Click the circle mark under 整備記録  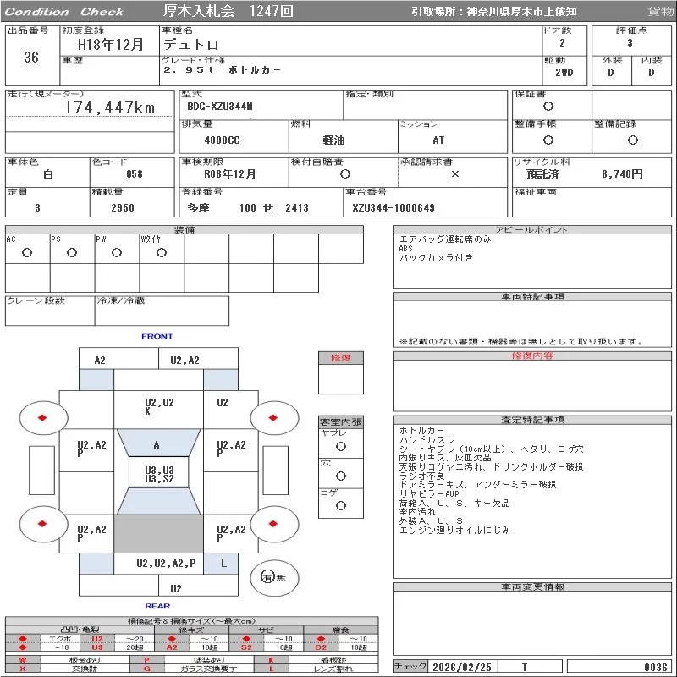point(632,140)
